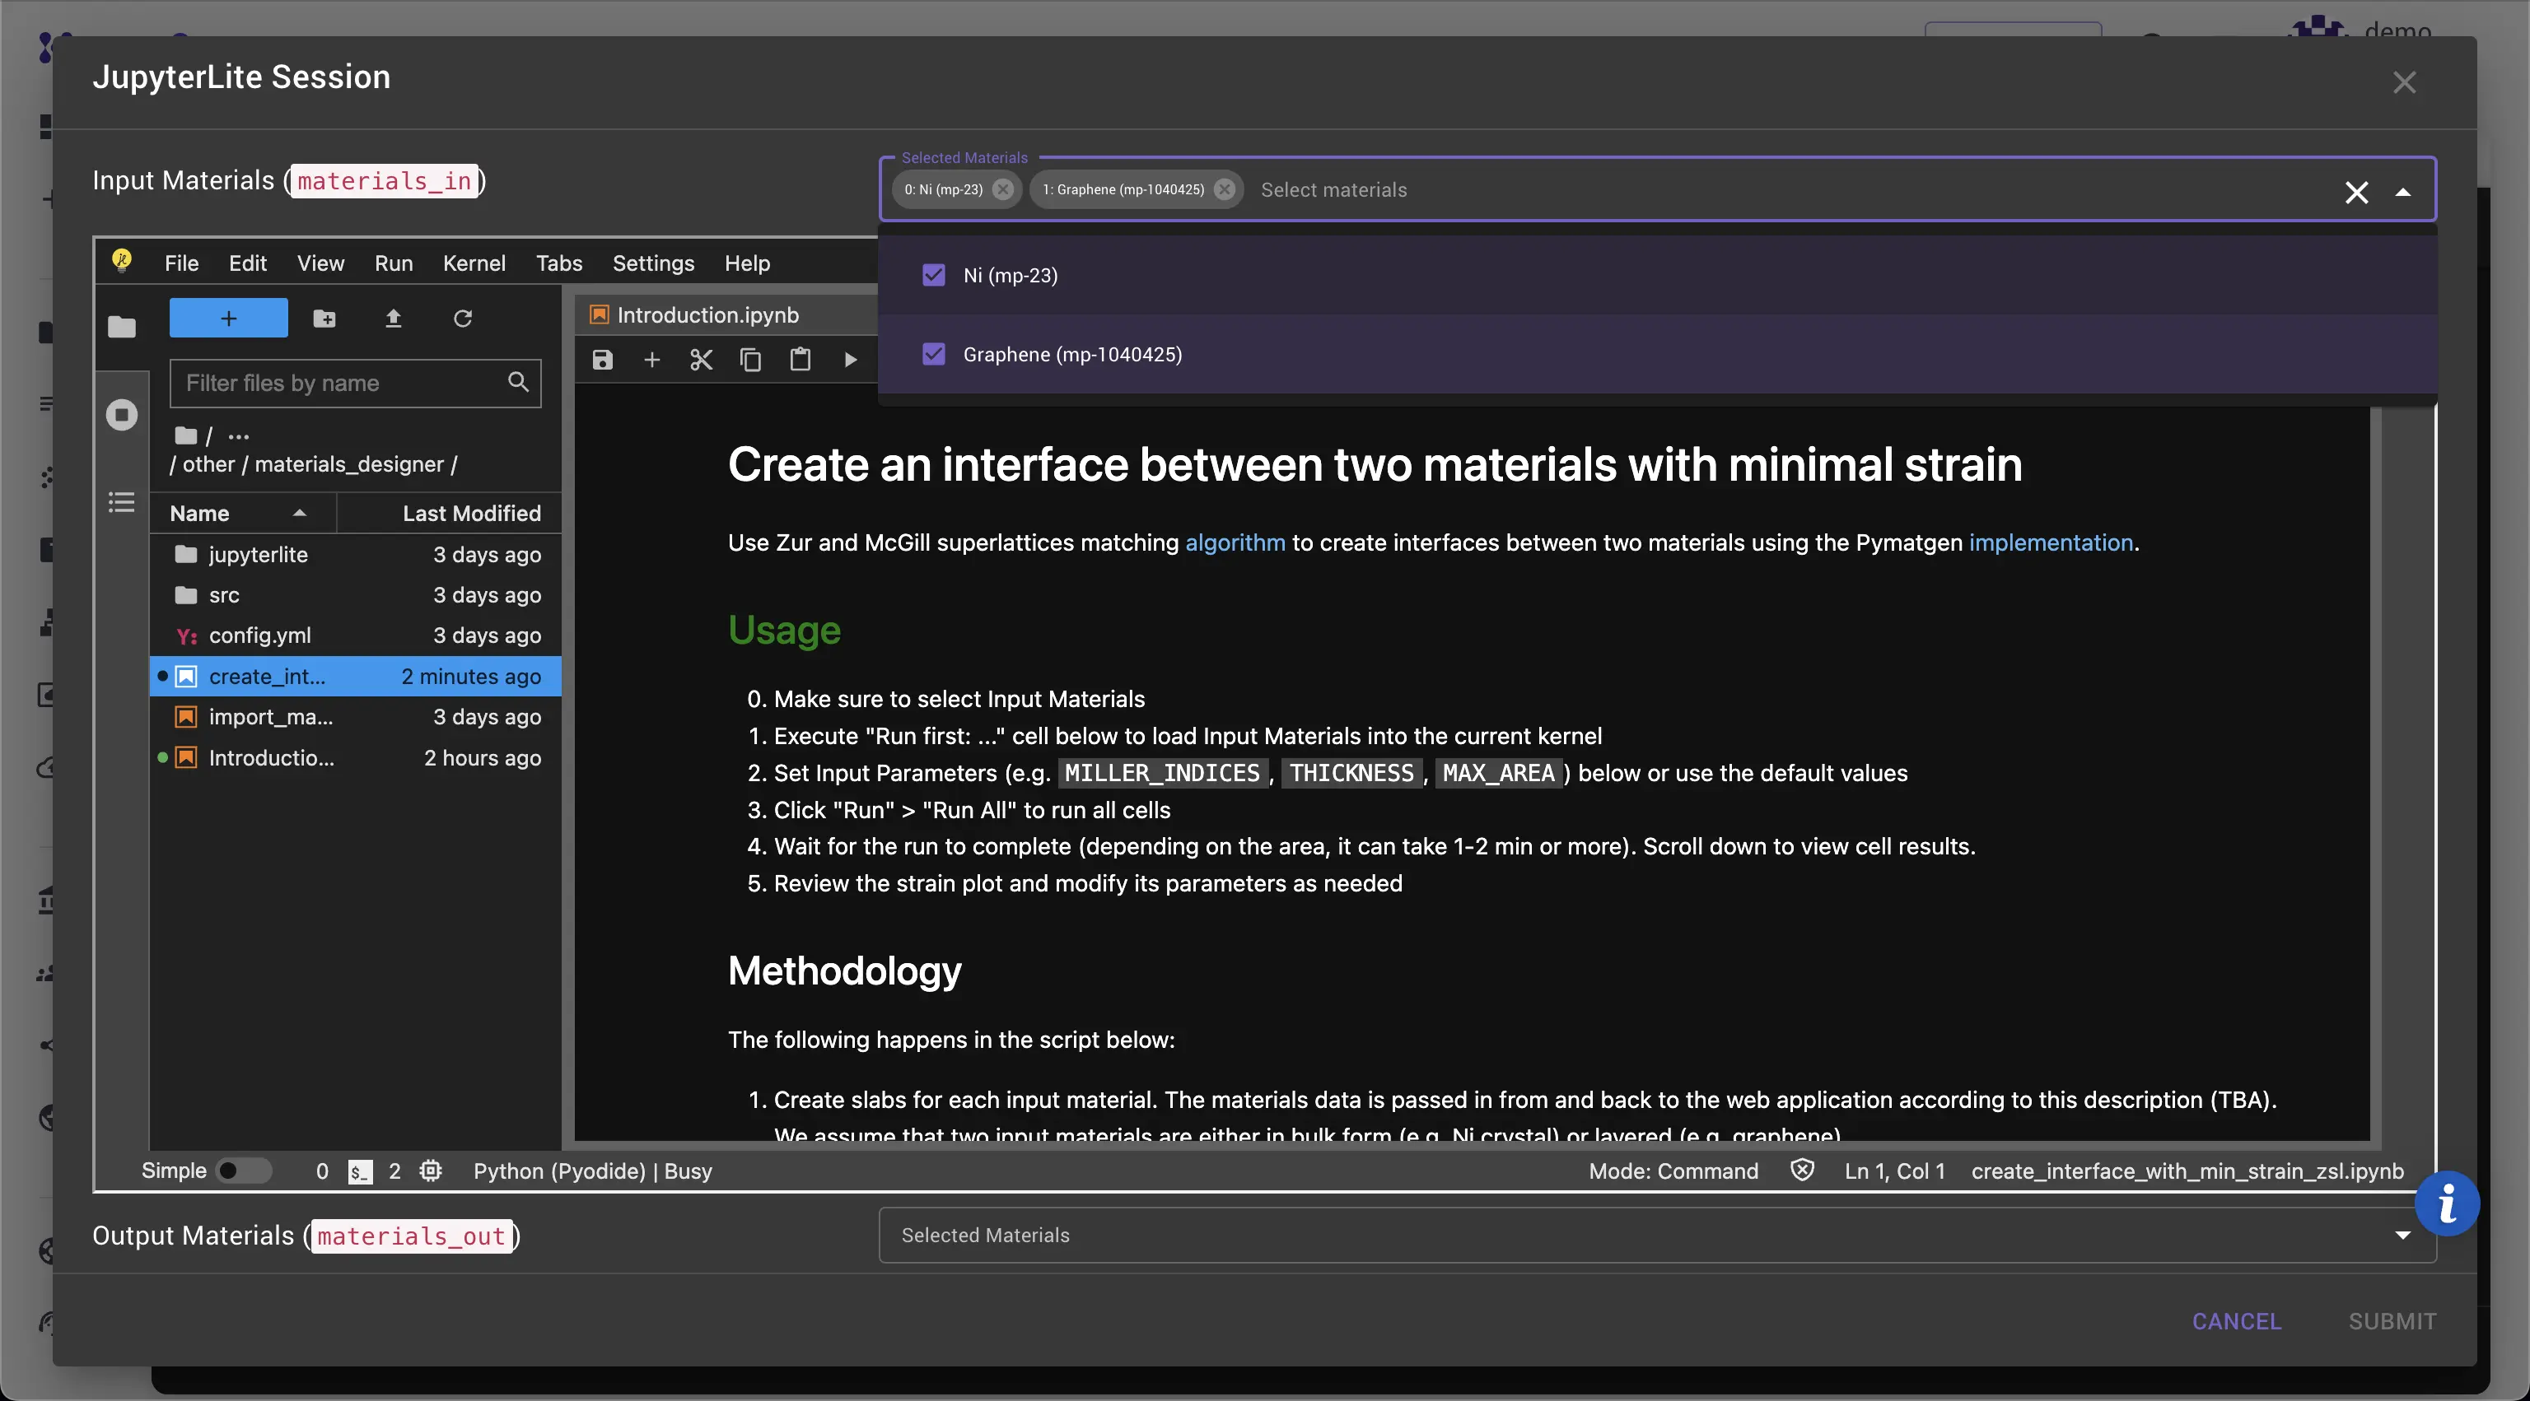
Task: Save the Introduction.ipynb notebook
Action: (602, 360)
